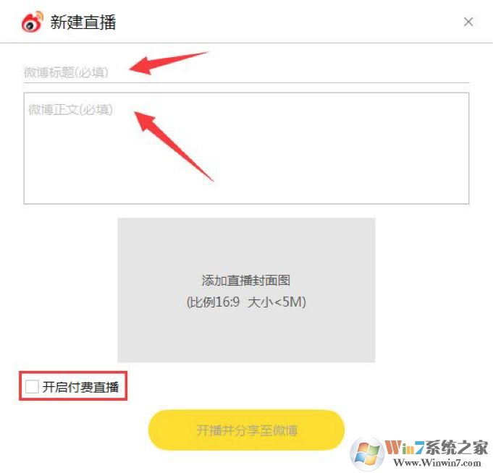Click the 新建直播 dialog title text
Viewport: 493px width, 473px height.
83,22
